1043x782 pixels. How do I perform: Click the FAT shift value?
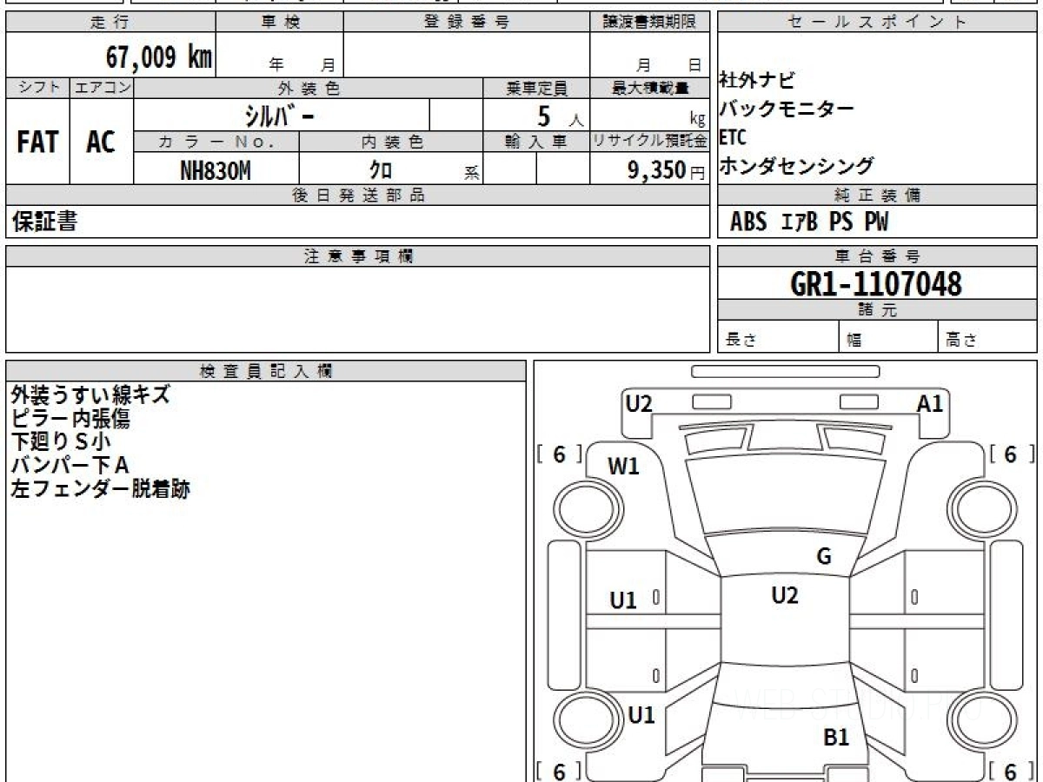point(37,142)
